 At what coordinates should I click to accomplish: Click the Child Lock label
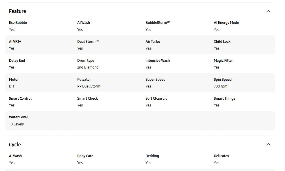222,42
